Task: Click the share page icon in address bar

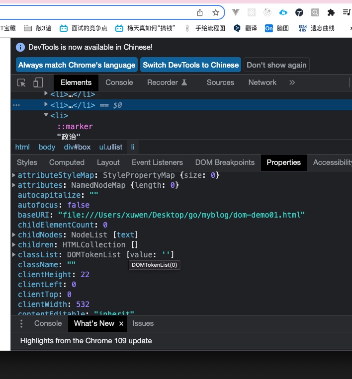Action: click(x=200, y=12)
